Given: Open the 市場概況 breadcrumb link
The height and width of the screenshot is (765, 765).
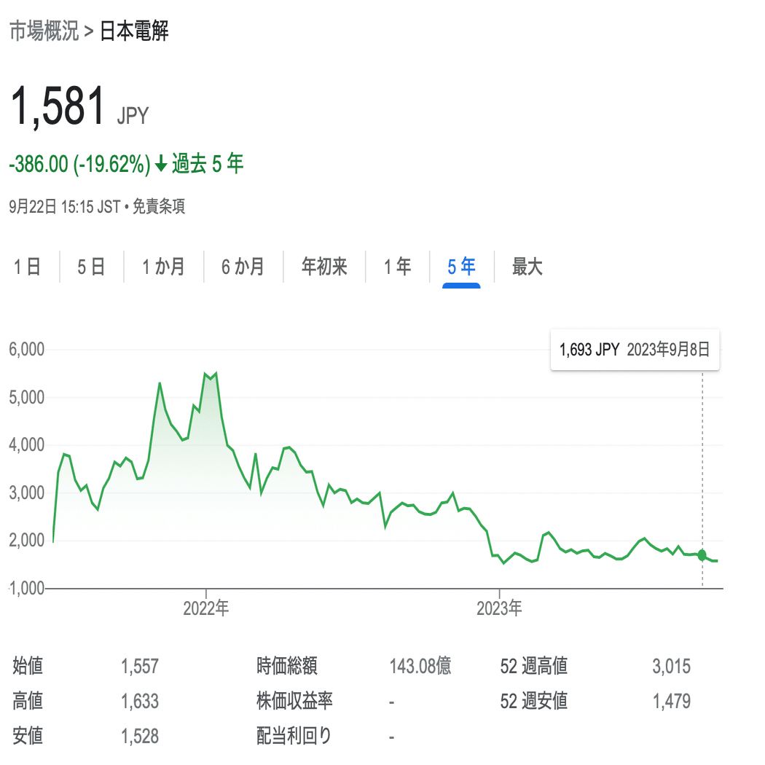Looking at the screenshot, I should (x=44, y=31).
